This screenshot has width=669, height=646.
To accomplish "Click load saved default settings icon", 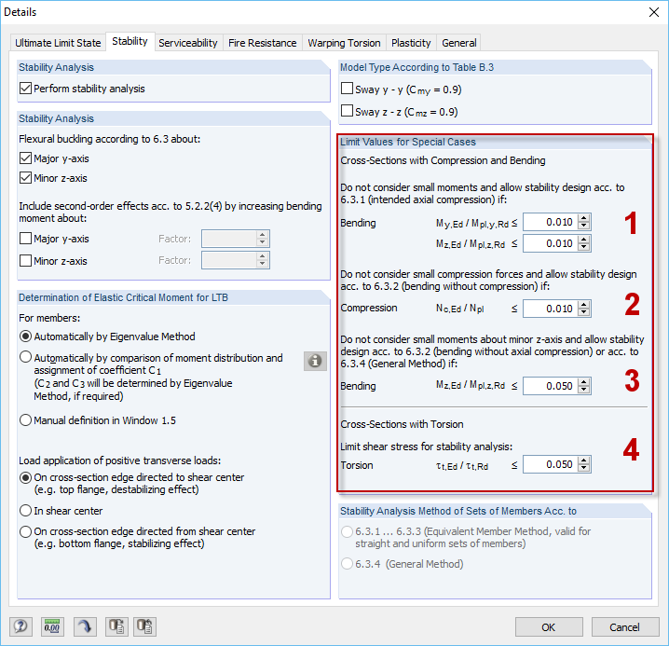I will pos(144,626).
